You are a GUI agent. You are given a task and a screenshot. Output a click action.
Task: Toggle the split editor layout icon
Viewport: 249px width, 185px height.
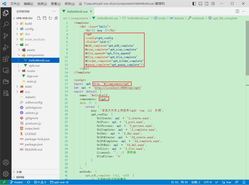point(237,11)
